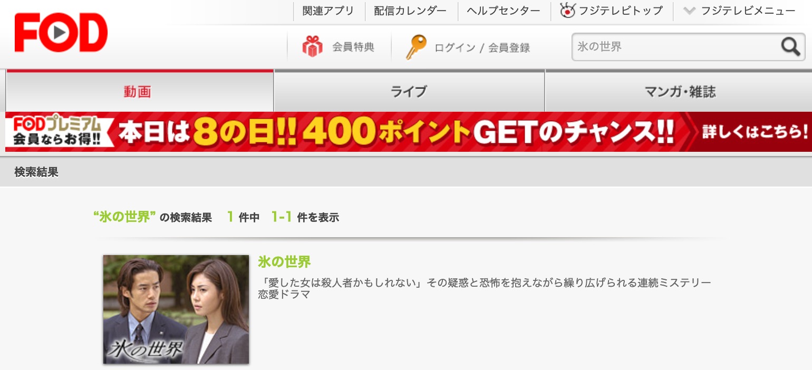Click the FOD logo
The height and width of the screenshot is (370, 812).
click(61, 33)
